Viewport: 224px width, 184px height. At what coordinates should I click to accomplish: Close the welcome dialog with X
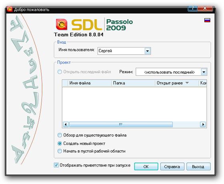205,8
